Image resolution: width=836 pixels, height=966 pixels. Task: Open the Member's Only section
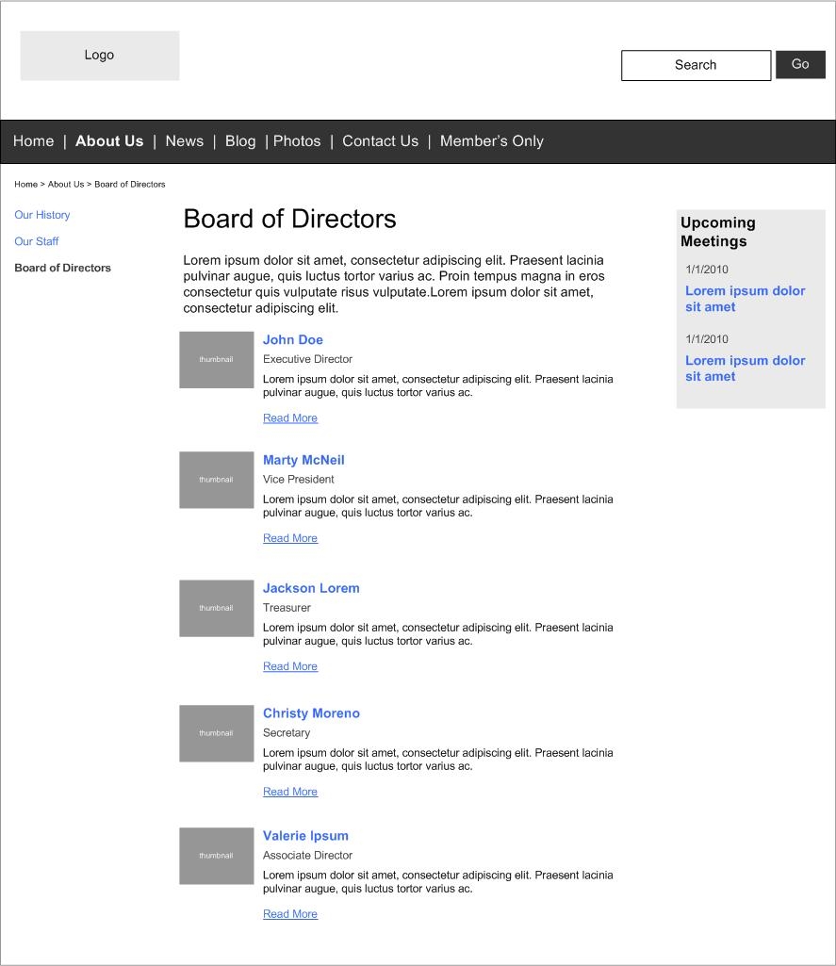[x=491, y=141]
